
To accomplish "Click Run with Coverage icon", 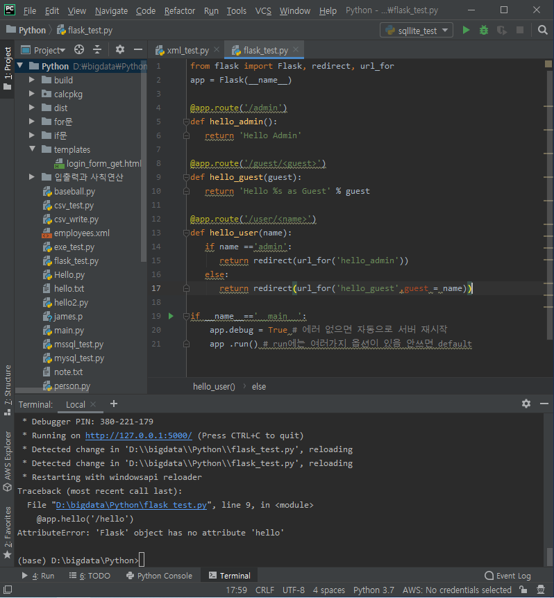I will coord(502,30).
